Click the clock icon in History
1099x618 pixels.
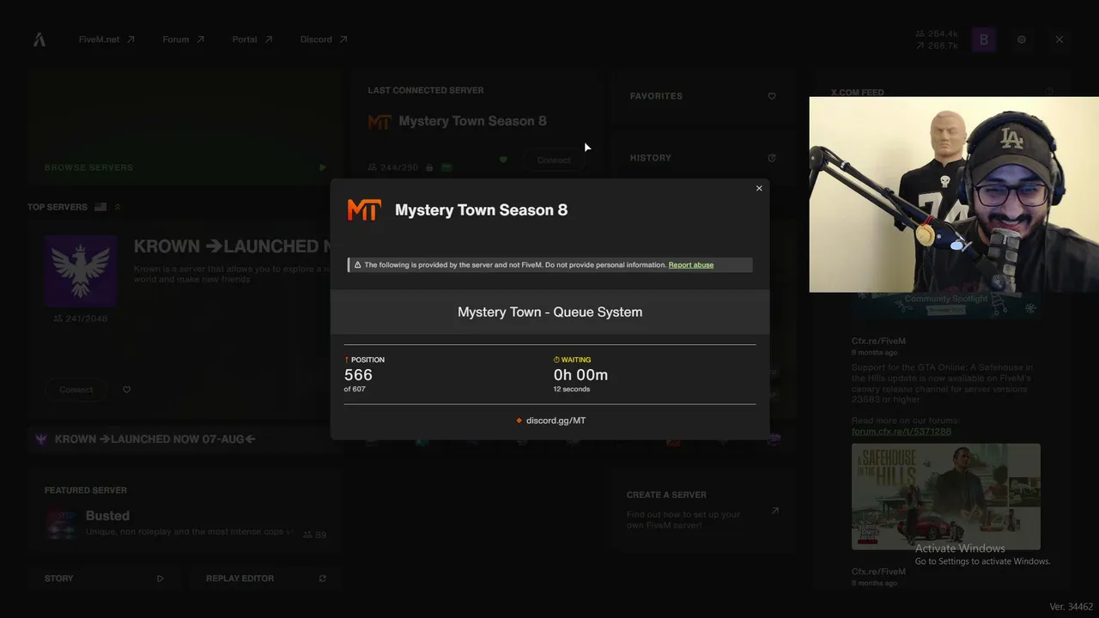[x=772, y=158]
